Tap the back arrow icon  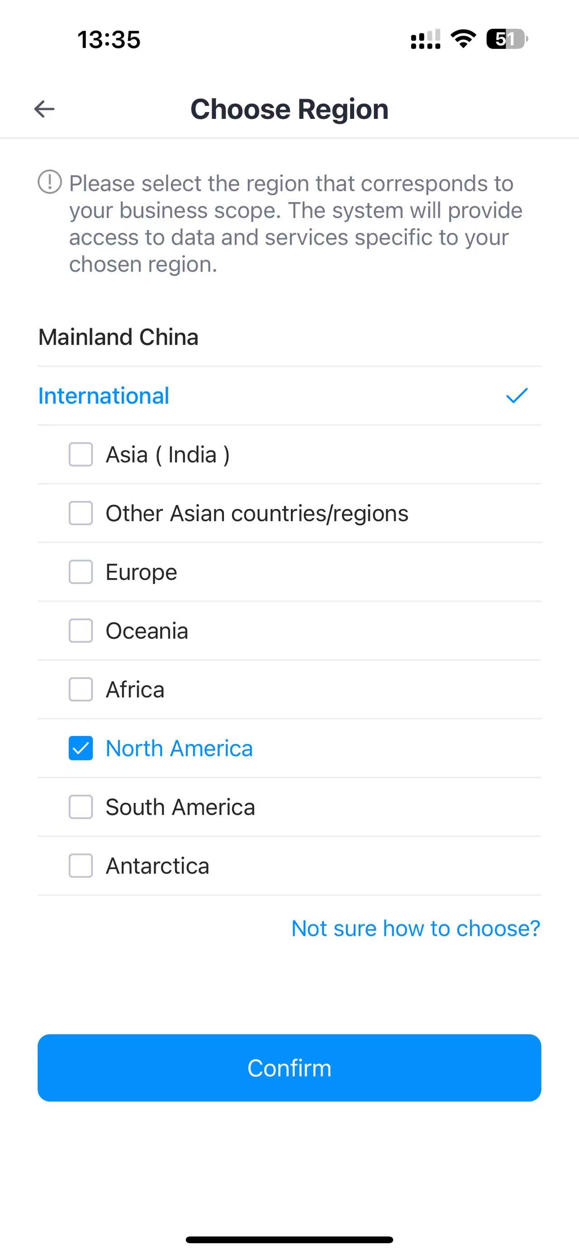tap(44, 108)
